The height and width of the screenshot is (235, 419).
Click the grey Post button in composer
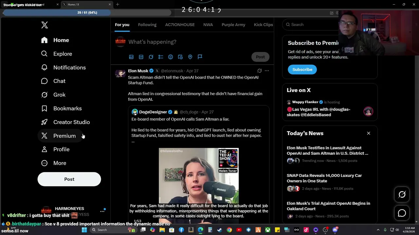tap(260, 57)
